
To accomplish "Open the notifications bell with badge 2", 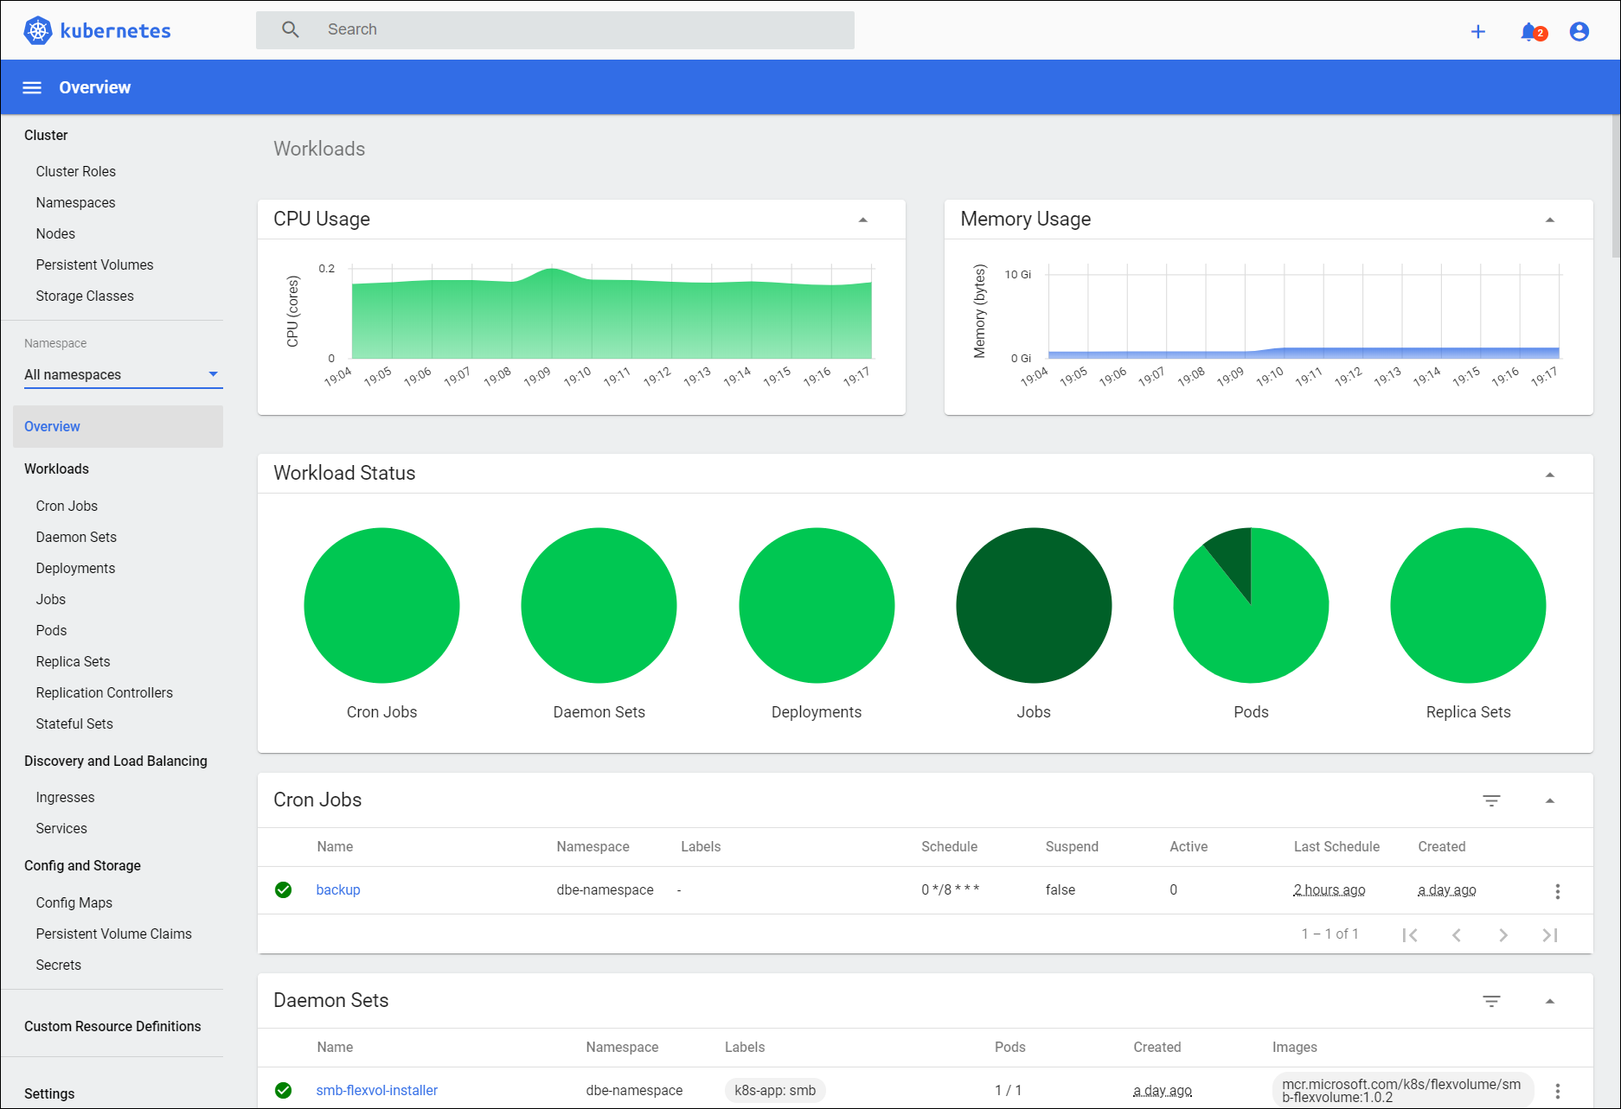I will (x=1528, y=31).
